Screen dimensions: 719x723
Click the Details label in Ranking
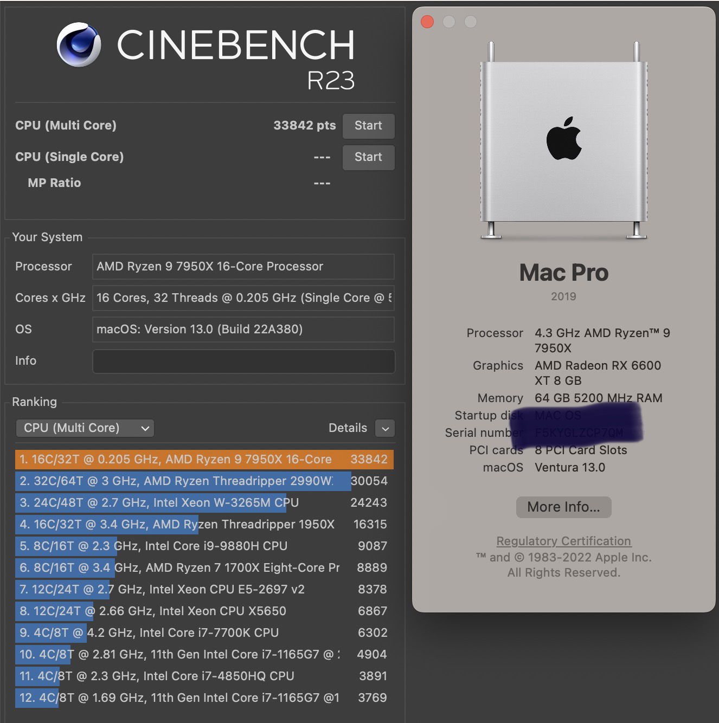tap(348, 428)
